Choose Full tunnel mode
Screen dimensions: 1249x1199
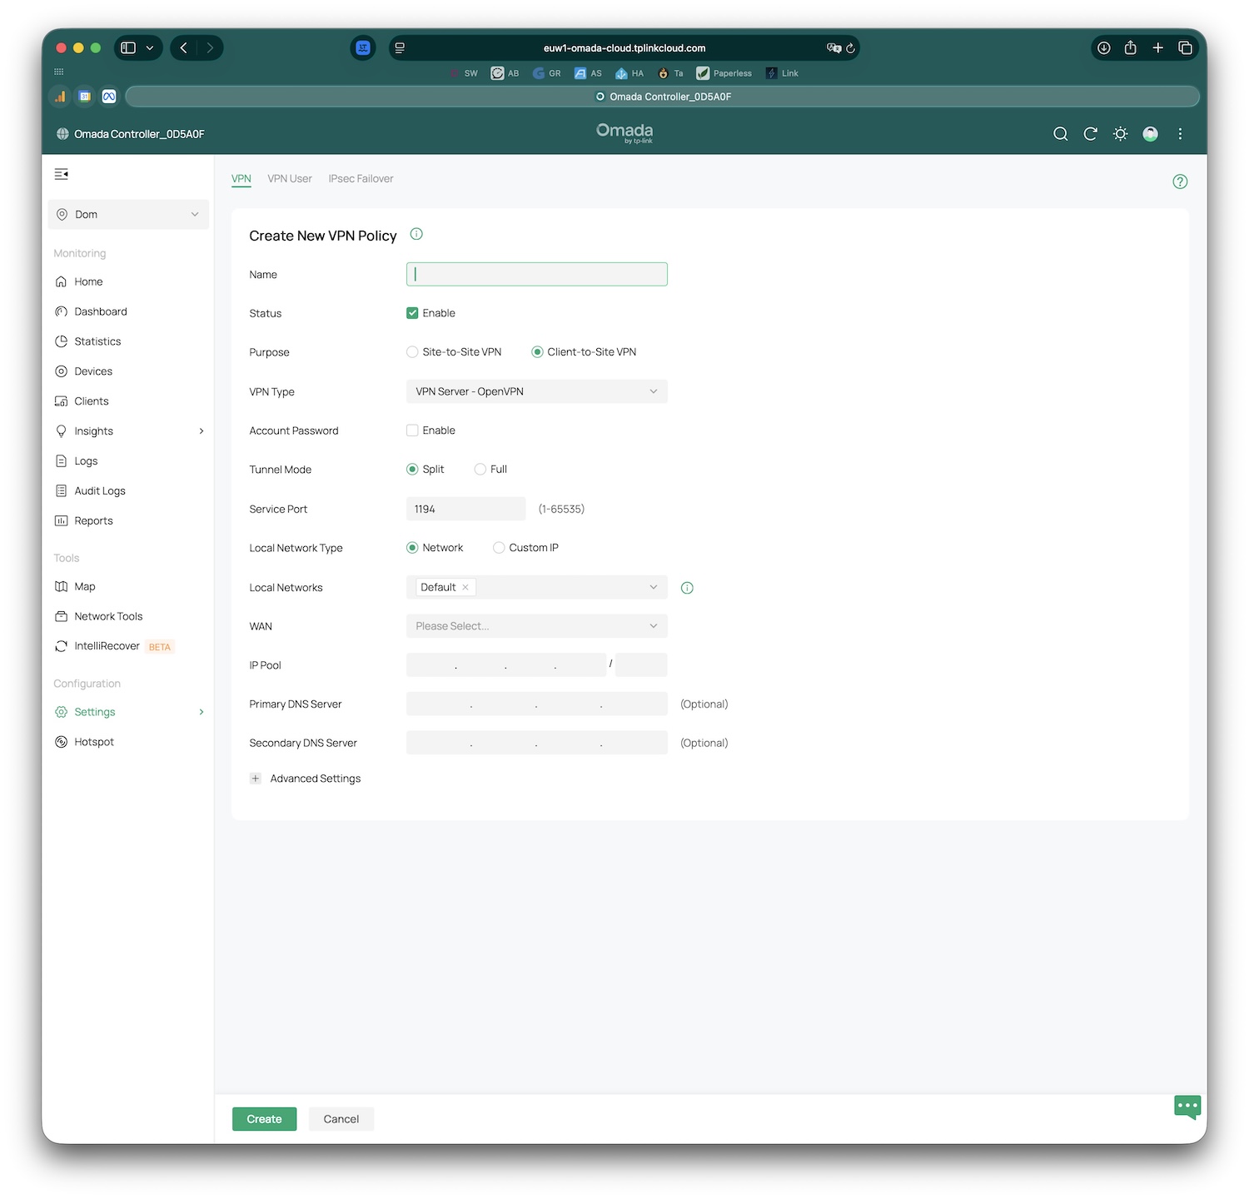pyautogui.click(x=480, y=470)
